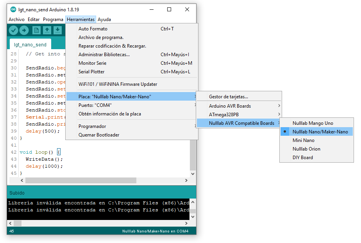Click the Verify checkmark toolbar icon

click(13, 30)
